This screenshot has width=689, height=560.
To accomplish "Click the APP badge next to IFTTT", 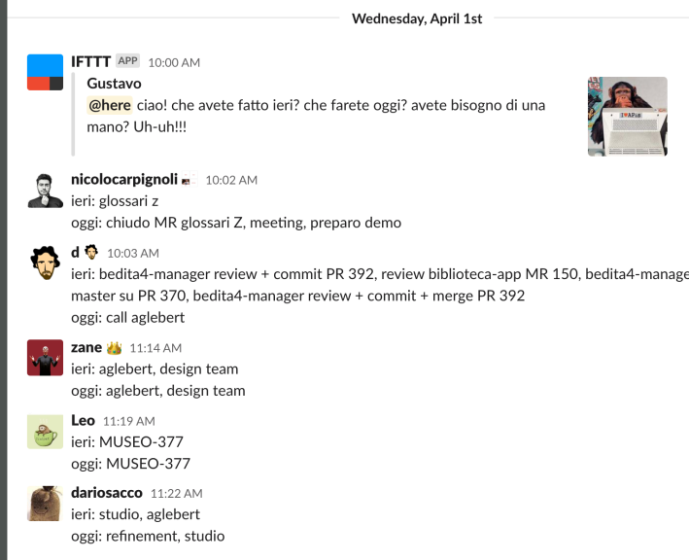I will point(128,61).
